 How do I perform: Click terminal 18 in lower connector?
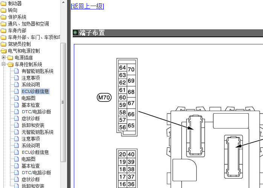point(122,169)
